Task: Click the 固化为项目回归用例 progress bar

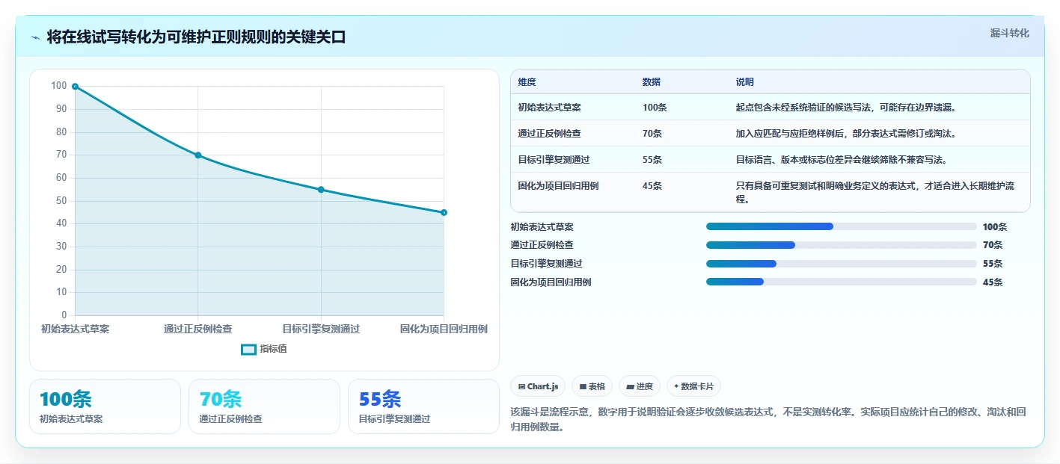Action: coord(842,282)
